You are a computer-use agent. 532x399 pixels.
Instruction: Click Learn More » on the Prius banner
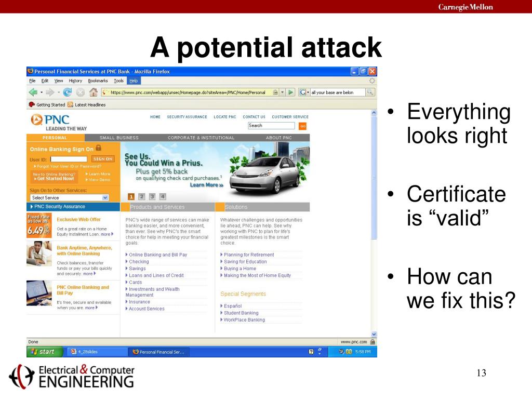point(206,185)
